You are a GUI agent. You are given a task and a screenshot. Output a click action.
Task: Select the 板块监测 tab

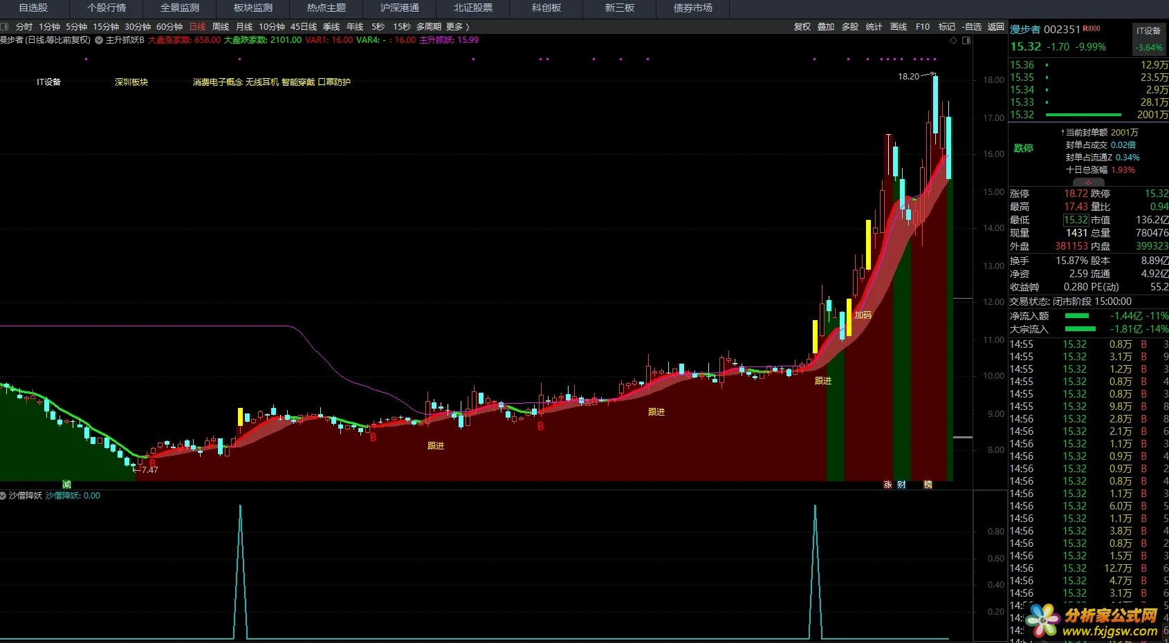coord(253,8)
